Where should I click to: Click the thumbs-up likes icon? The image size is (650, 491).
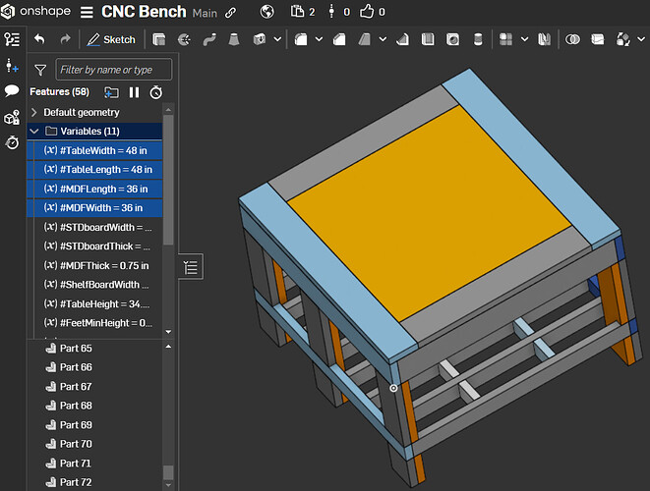pos(367,12)
